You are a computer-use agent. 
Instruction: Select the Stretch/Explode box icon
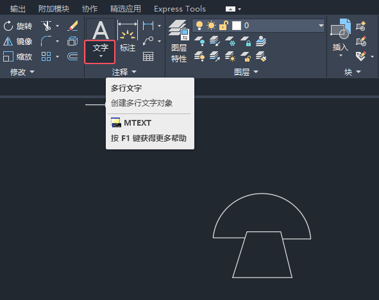click(x=72, y=41)
